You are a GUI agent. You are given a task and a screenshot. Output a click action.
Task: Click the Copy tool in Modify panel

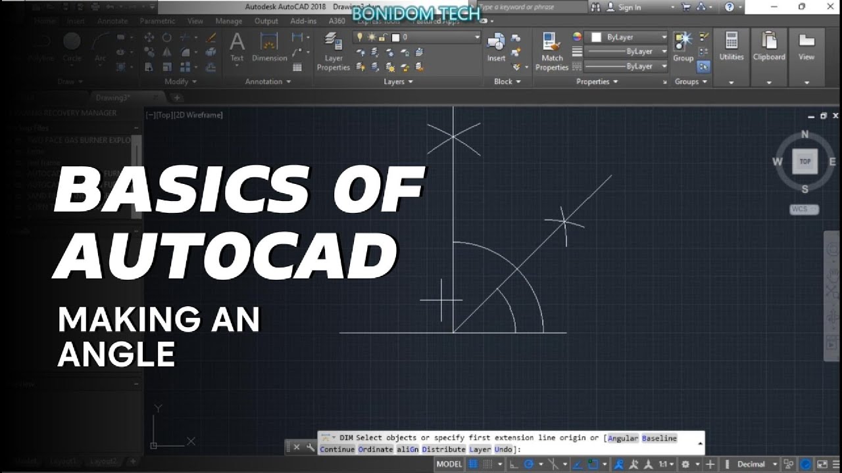coord(149,52)
